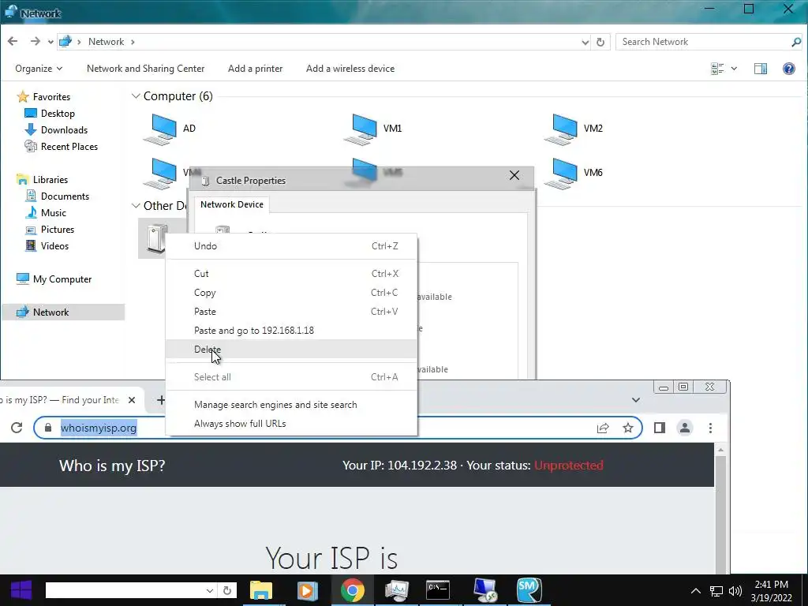Image resolution: width=808 pixels, height=606 pixels.
Task: Click the search magnifier in Search Network
Action: (x=796, y=42)
